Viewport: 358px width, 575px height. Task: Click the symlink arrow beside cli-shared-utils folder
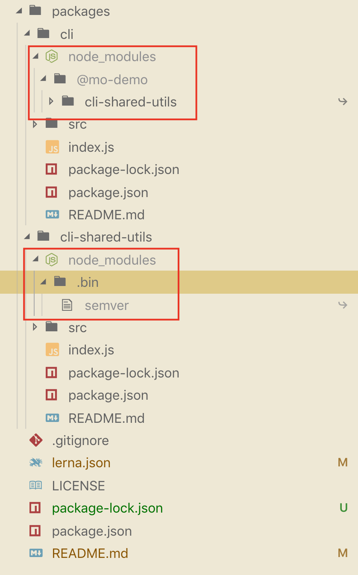point(342,101)
